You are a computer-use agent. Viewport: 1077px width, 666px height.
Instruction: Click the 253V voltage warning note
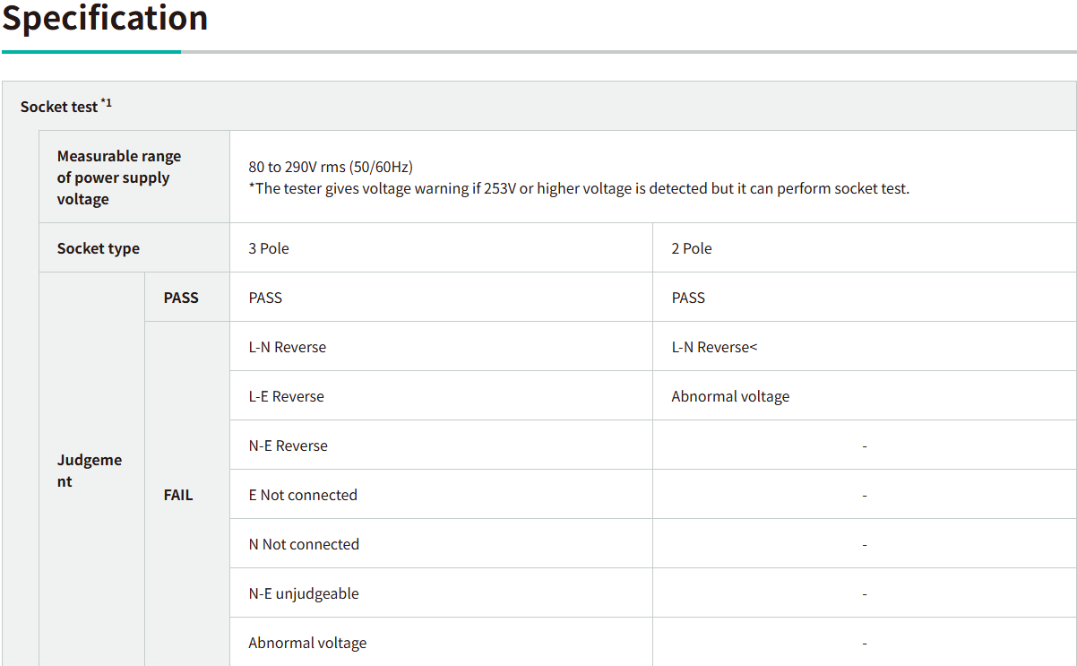click(579, 188)
